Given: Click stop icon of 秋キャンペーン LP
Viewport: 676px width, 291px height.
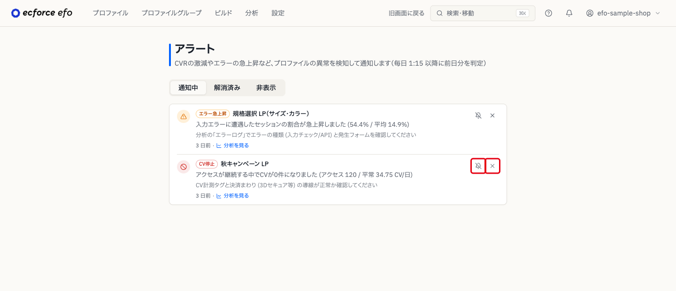Looking at the screenshot, I should point(184,167).
